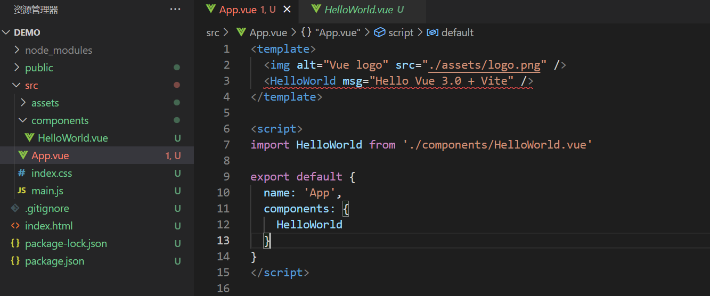Image resolution: width=710 pixels, height=296 pixels.
Task: Place cursor on the opening template tag
Action: coord(283,49)
